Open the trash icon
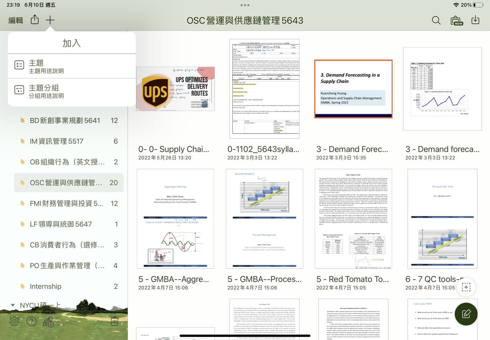The height and width of the screenshot is (340, 490). tap(114, 321)
